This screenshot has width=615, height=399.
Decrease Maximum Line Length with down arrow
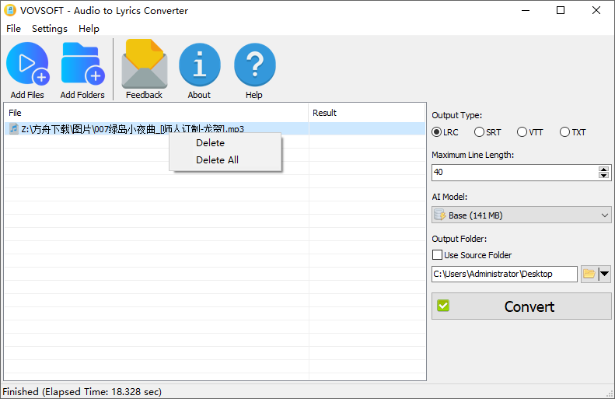[603, 175]
